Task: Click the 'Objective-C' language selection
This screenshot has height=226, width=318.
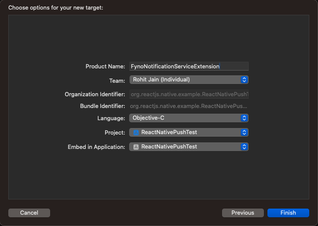Action: (x=148, y=118)
